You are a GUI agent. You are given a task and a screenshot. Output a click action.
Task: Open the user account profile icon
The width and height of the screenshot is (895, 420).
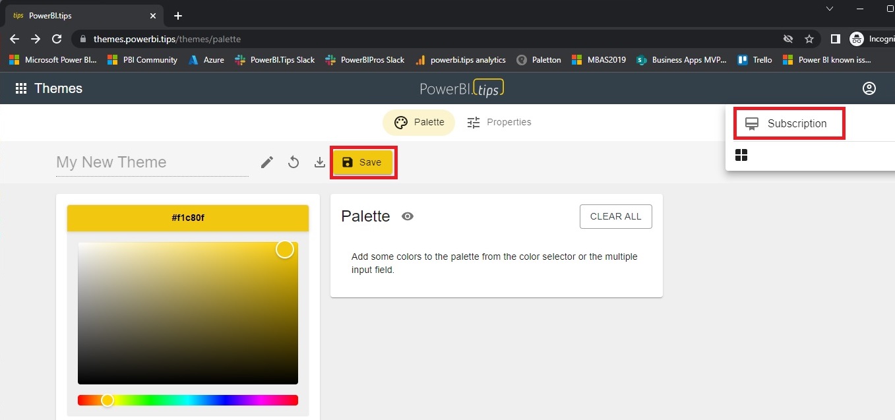[x=869, y=88]
